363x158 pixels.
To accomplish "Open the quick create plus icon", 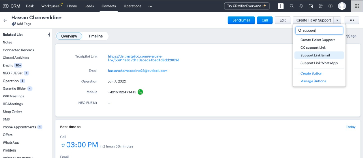I will point(281,6).
